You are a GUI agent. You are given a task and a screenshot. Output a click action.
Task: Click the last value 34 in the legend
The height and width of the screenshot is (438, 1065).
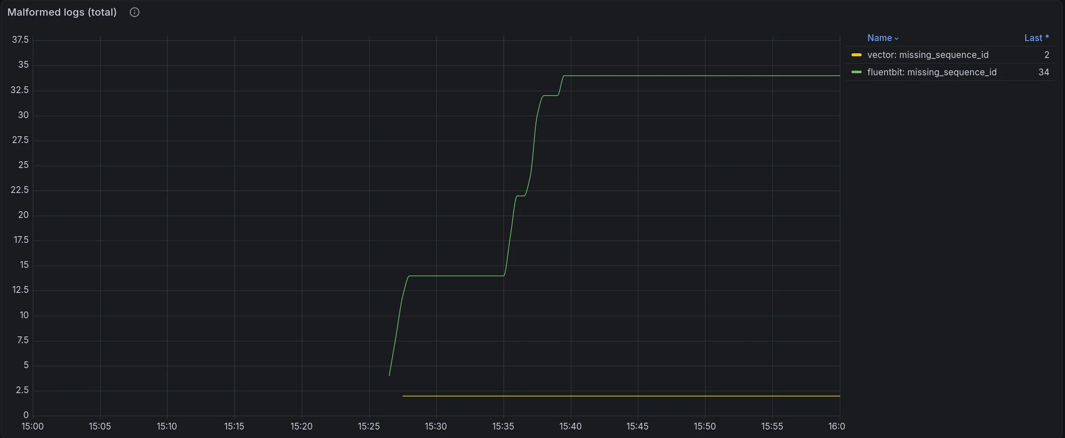tap(1043, 72)
